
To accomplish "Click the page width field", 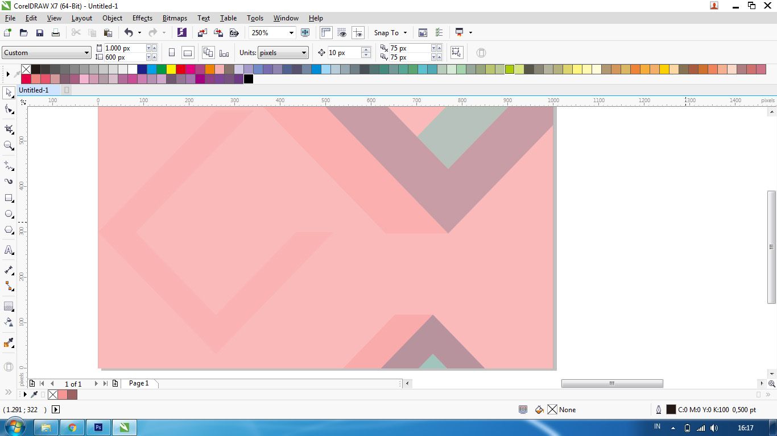I will coord(125,48).
